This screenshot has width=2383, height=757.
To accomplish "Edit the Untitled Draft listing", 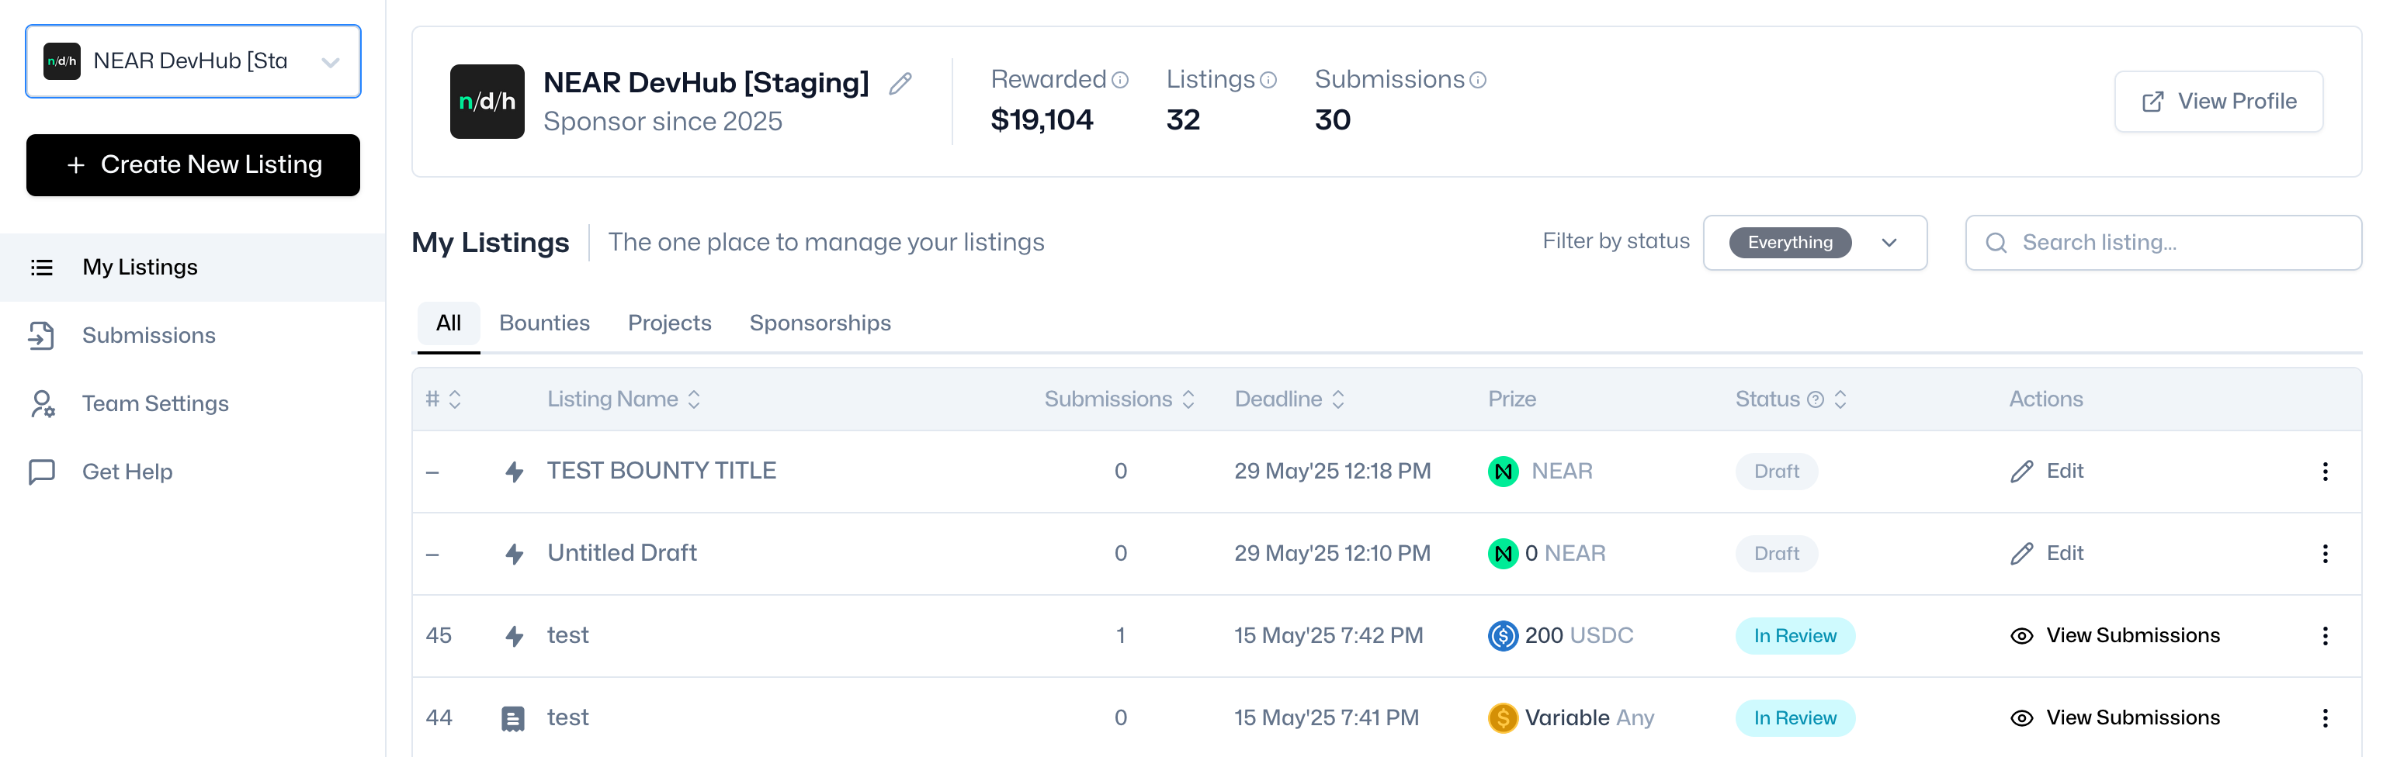I will [2046, 554].
